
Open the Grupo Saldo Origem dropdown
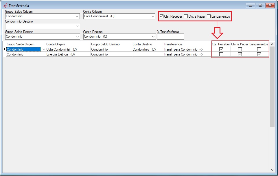[77, 16]
